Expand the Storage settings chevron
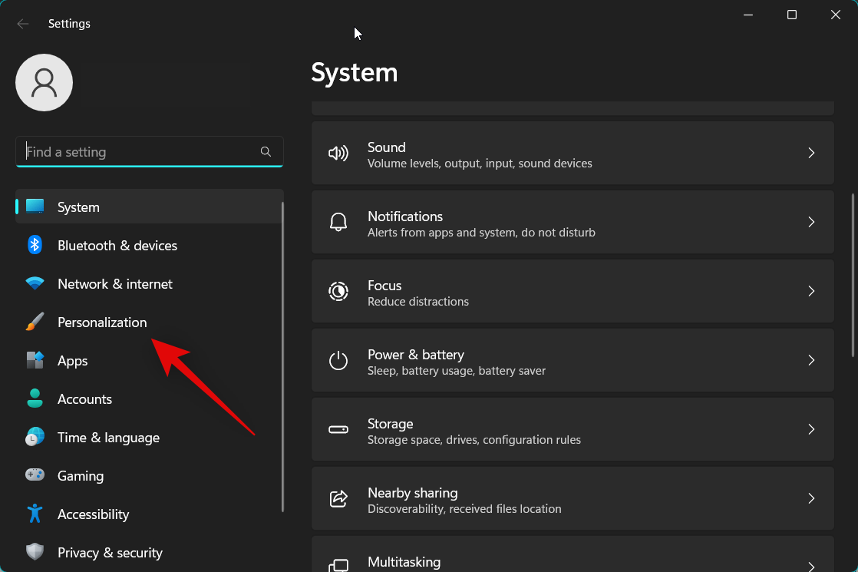The height and width of the screenshot is (572, 858). pos(811,429)
